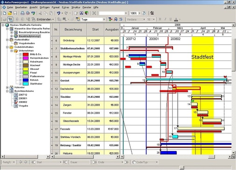Click the font color 'A' toolbar icon

point(176,20)
